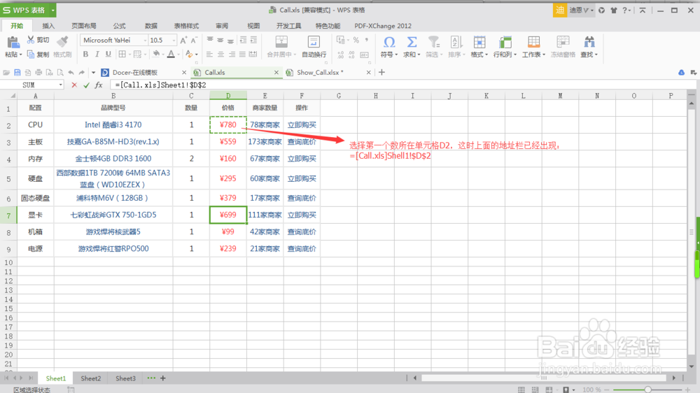Open the WPS 表格 application menu arrow
The width and height of the screenshot is (700, 393).
click(x=52, y=10)
